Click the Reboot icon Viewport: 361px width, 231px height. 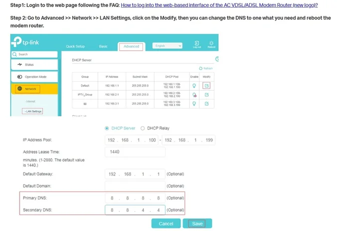click(211, 43)
